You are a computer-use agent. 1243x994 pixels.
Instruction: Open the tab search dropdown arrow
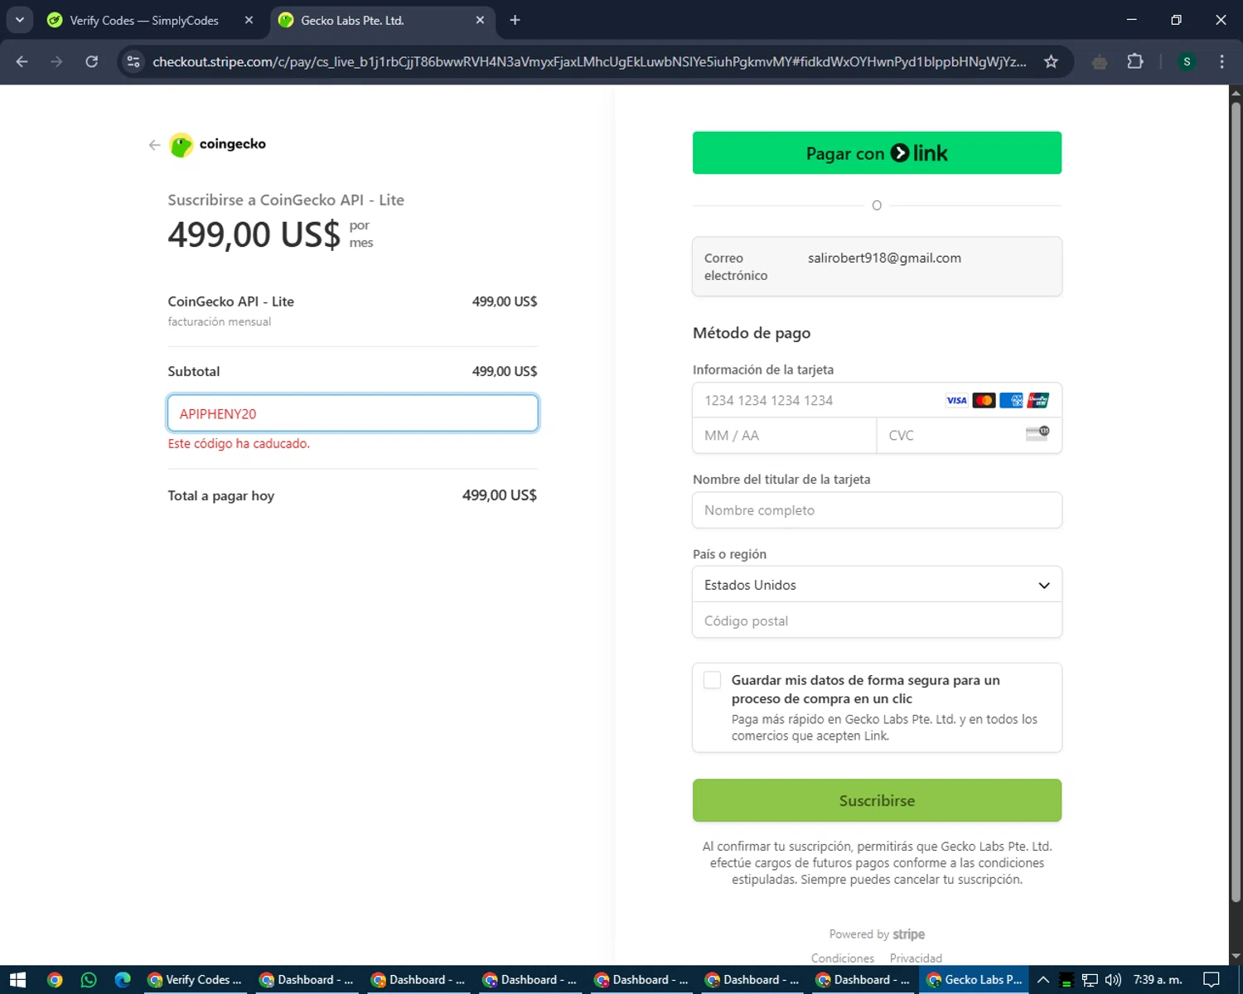[19, 20]
